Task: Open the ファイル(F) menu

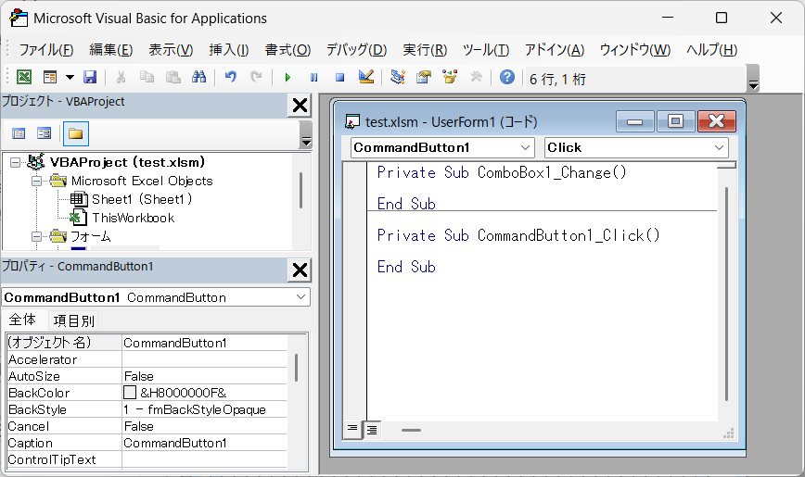Action: click(x=46, y=50)
